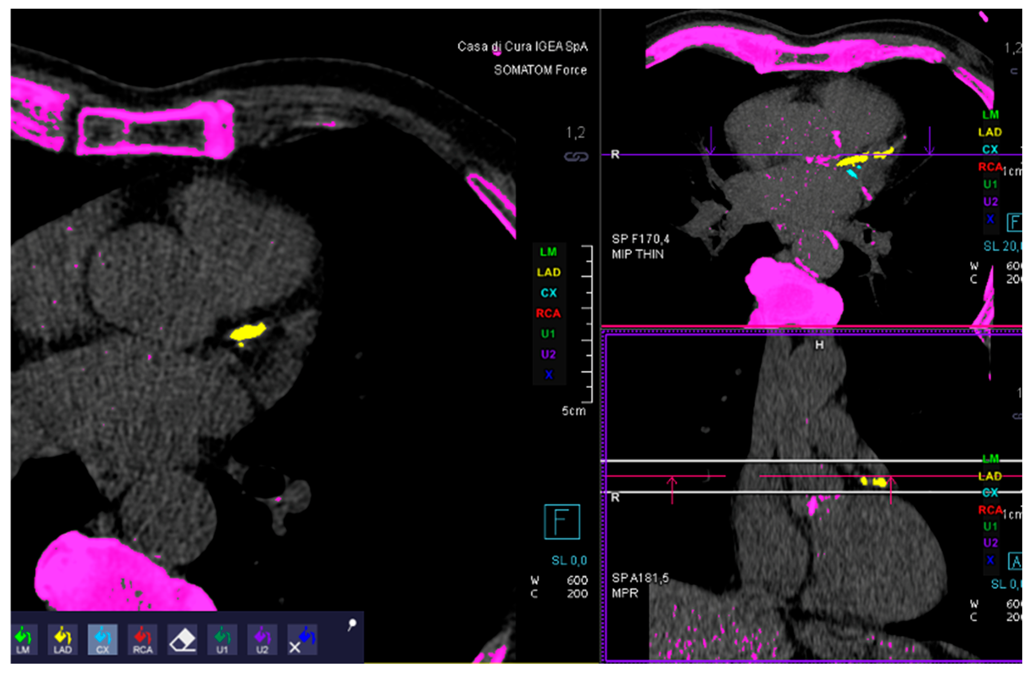
Task: Choose the red RCA marking tool
Action: pos(142,640)
